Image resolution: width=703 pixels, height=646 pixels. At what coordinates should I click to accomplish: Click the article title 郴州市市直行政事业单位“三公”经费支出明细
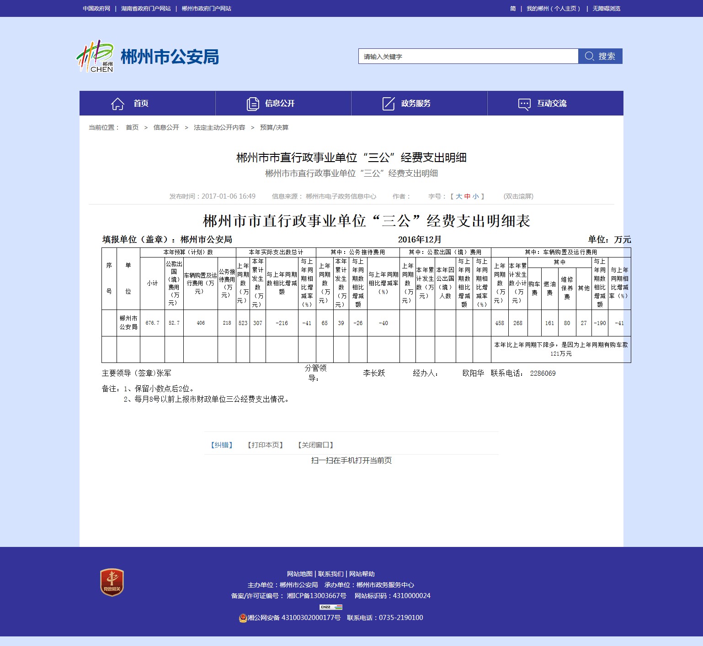(351, 158)
